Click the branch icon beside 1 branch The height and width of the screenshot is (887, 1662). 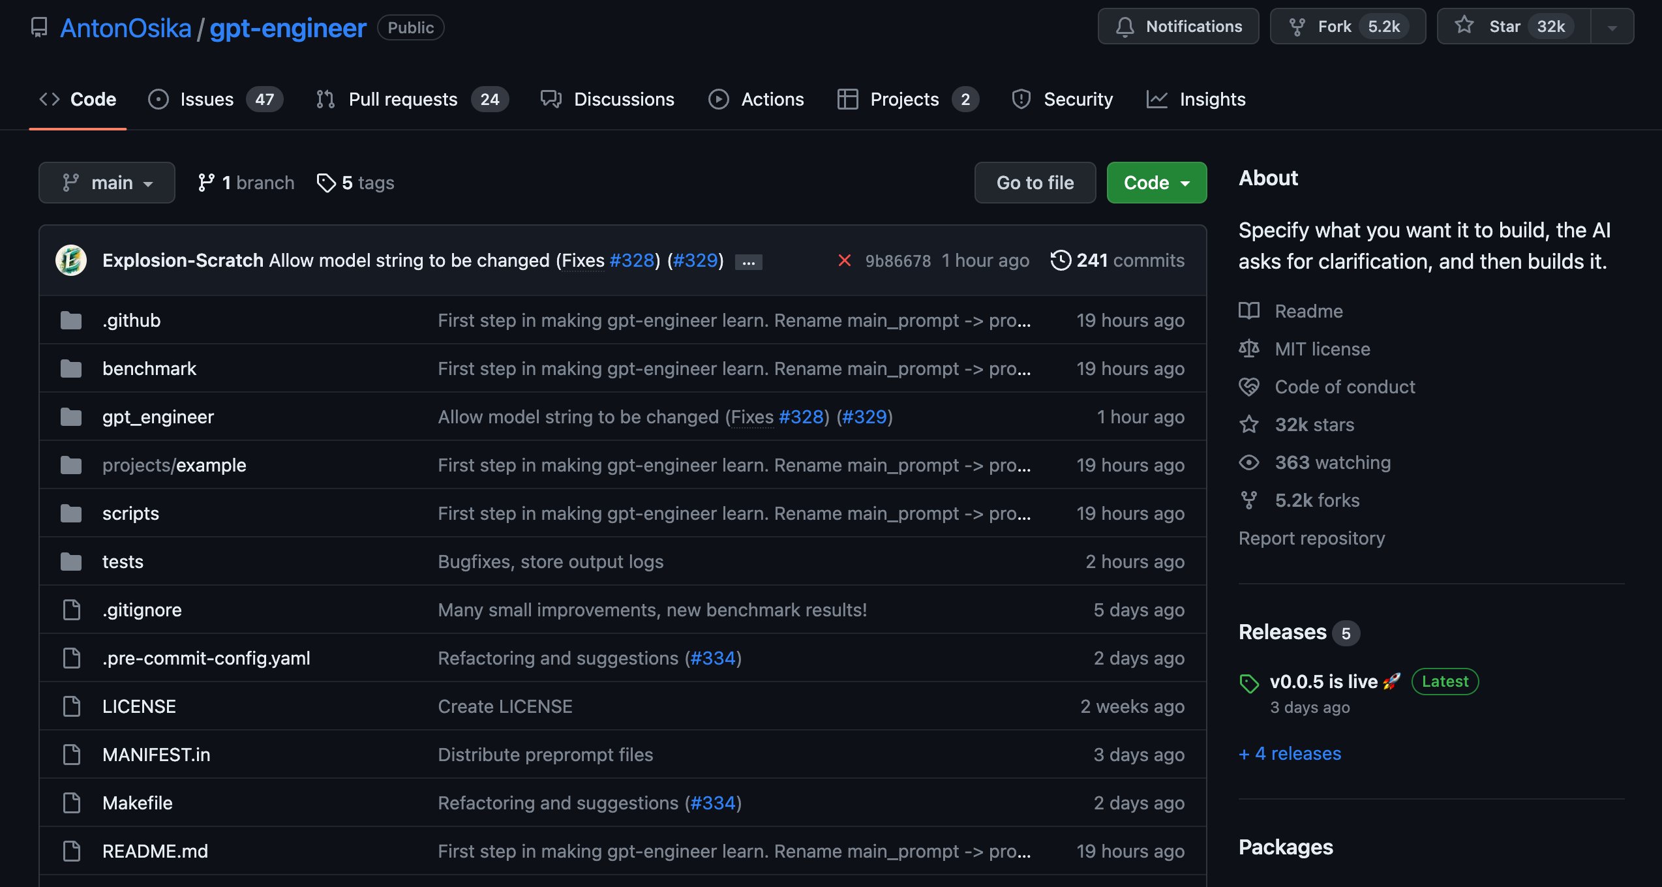[x=206, y=183]
